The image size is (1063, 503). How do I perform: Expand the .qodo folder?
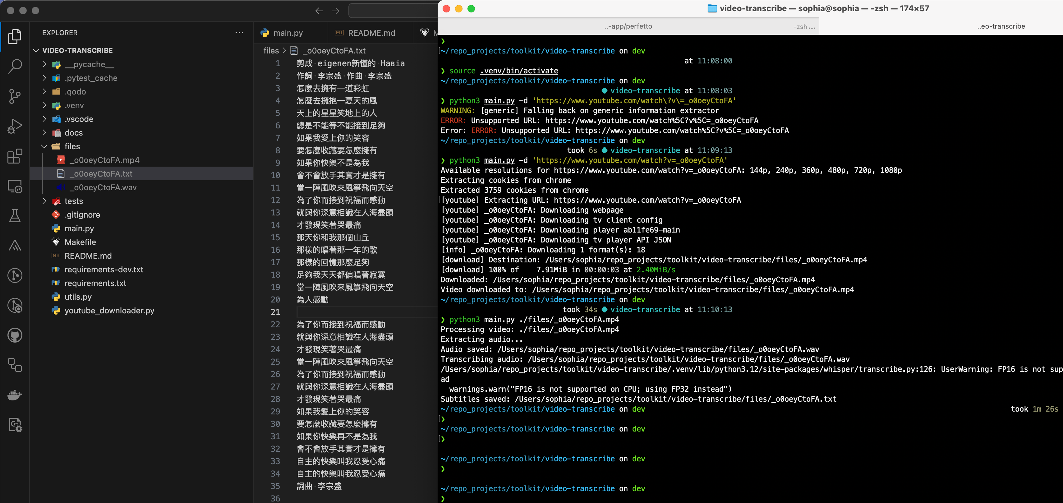(x=44, y=92)
